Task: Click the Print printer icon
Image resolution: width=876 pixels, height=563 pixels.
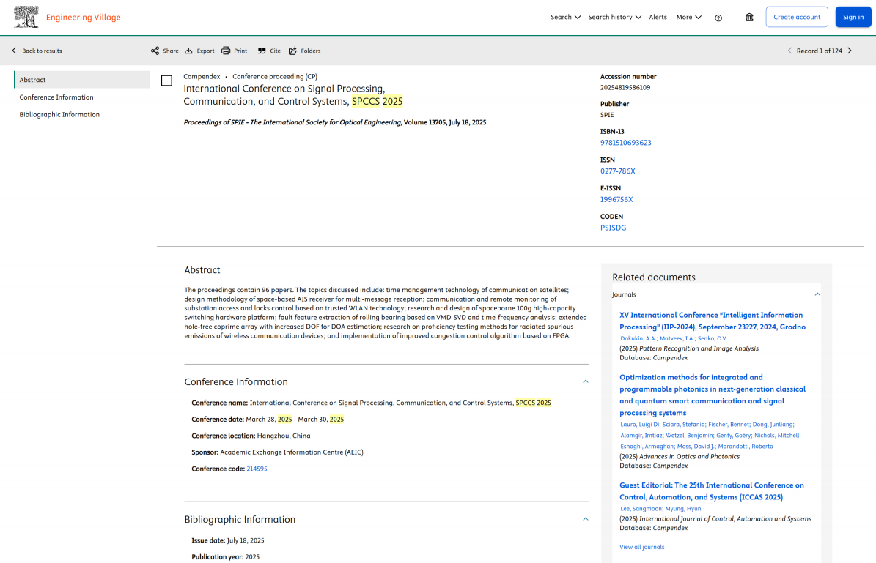Action: [x=226, y=51]
